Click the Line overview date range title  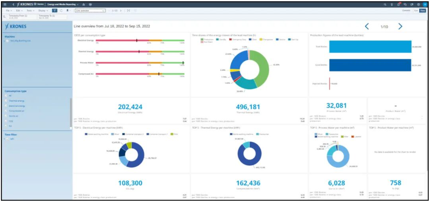pos(112,26)
